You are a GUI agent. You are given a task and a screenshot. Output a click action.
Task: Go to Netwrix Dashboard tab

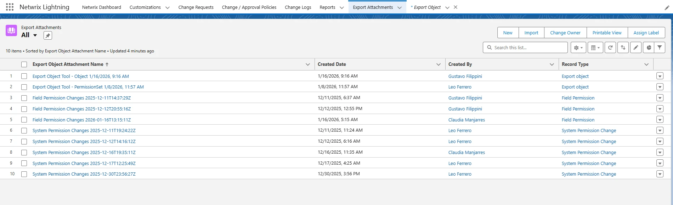point(101,7)
